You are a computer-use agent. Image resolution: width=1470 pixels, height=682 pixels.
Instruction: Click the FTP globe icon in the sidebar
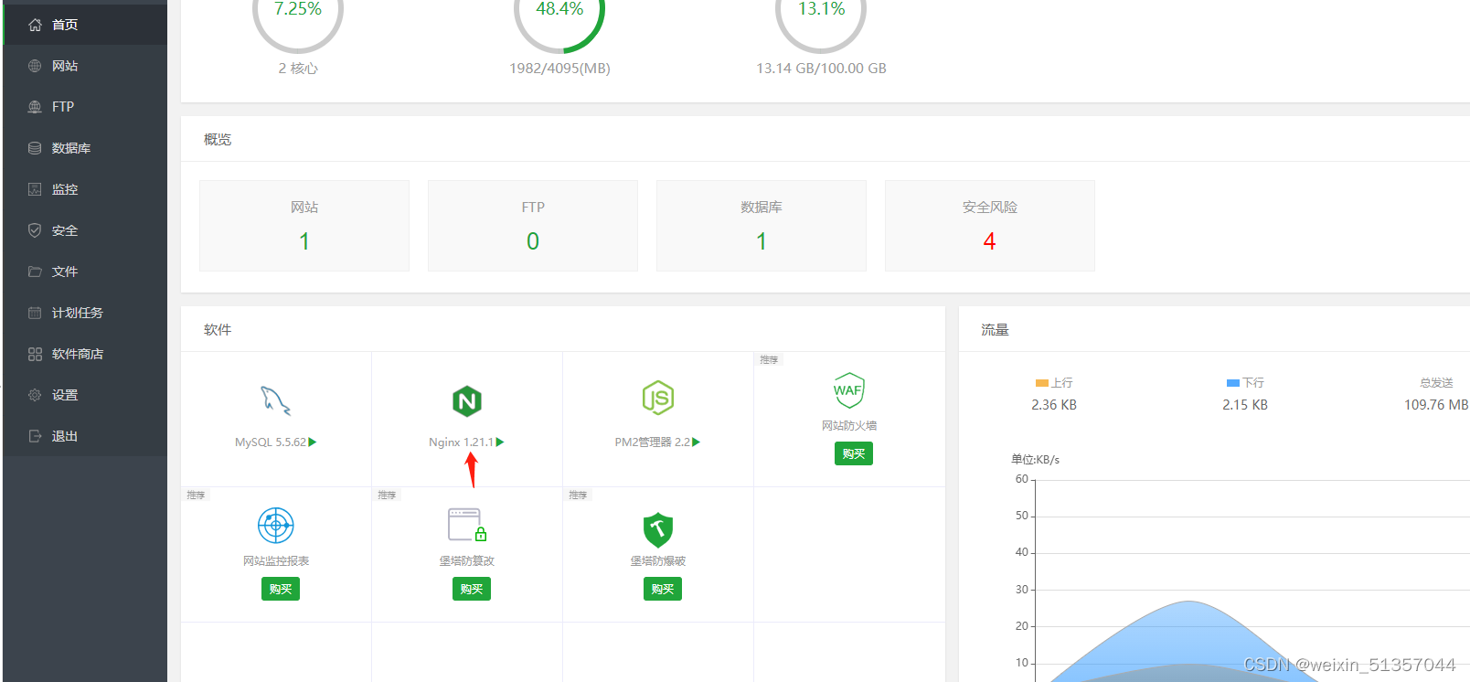click(35, 107)
